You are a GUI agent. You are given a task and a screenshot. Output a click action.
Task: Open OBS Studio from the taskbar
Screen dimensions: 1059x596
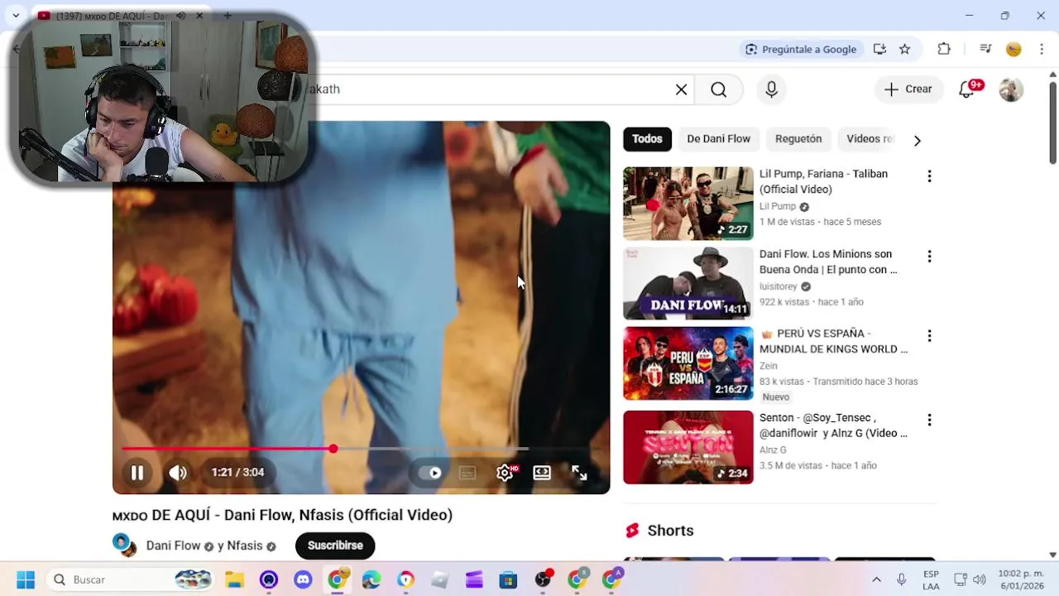[x=543, y=579]
